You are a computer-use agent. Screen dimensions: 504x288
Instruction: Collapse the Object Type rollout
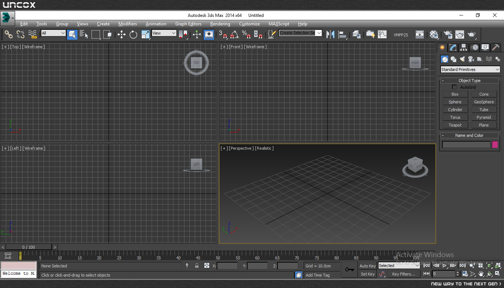point(469,81)
